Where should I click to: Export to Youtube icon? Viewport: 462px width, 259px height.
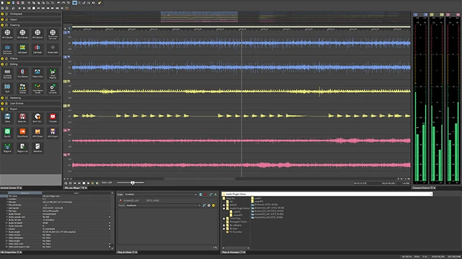tap(54, 118)
